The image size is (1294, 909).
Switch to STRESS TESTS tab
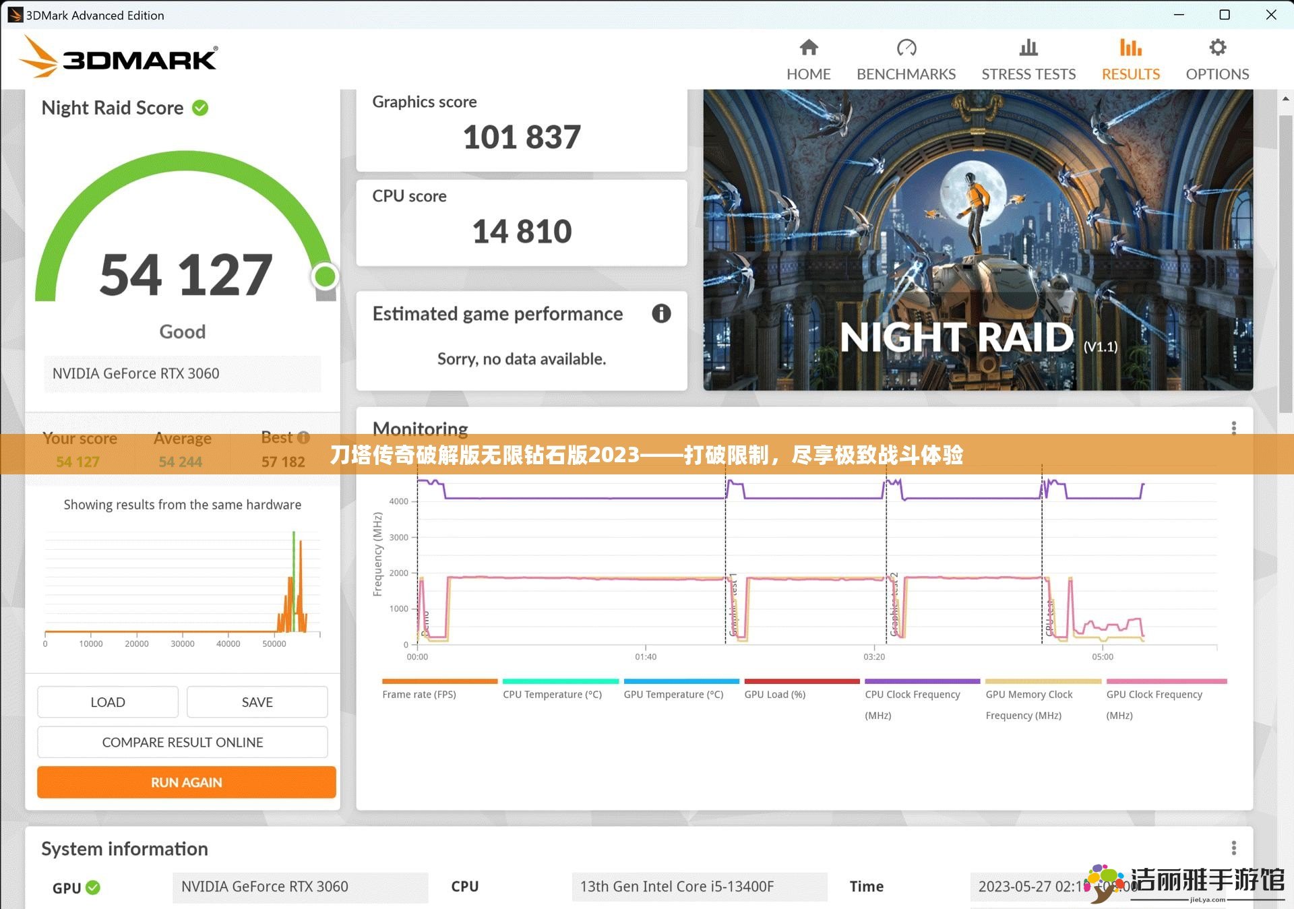point(1028,60)
